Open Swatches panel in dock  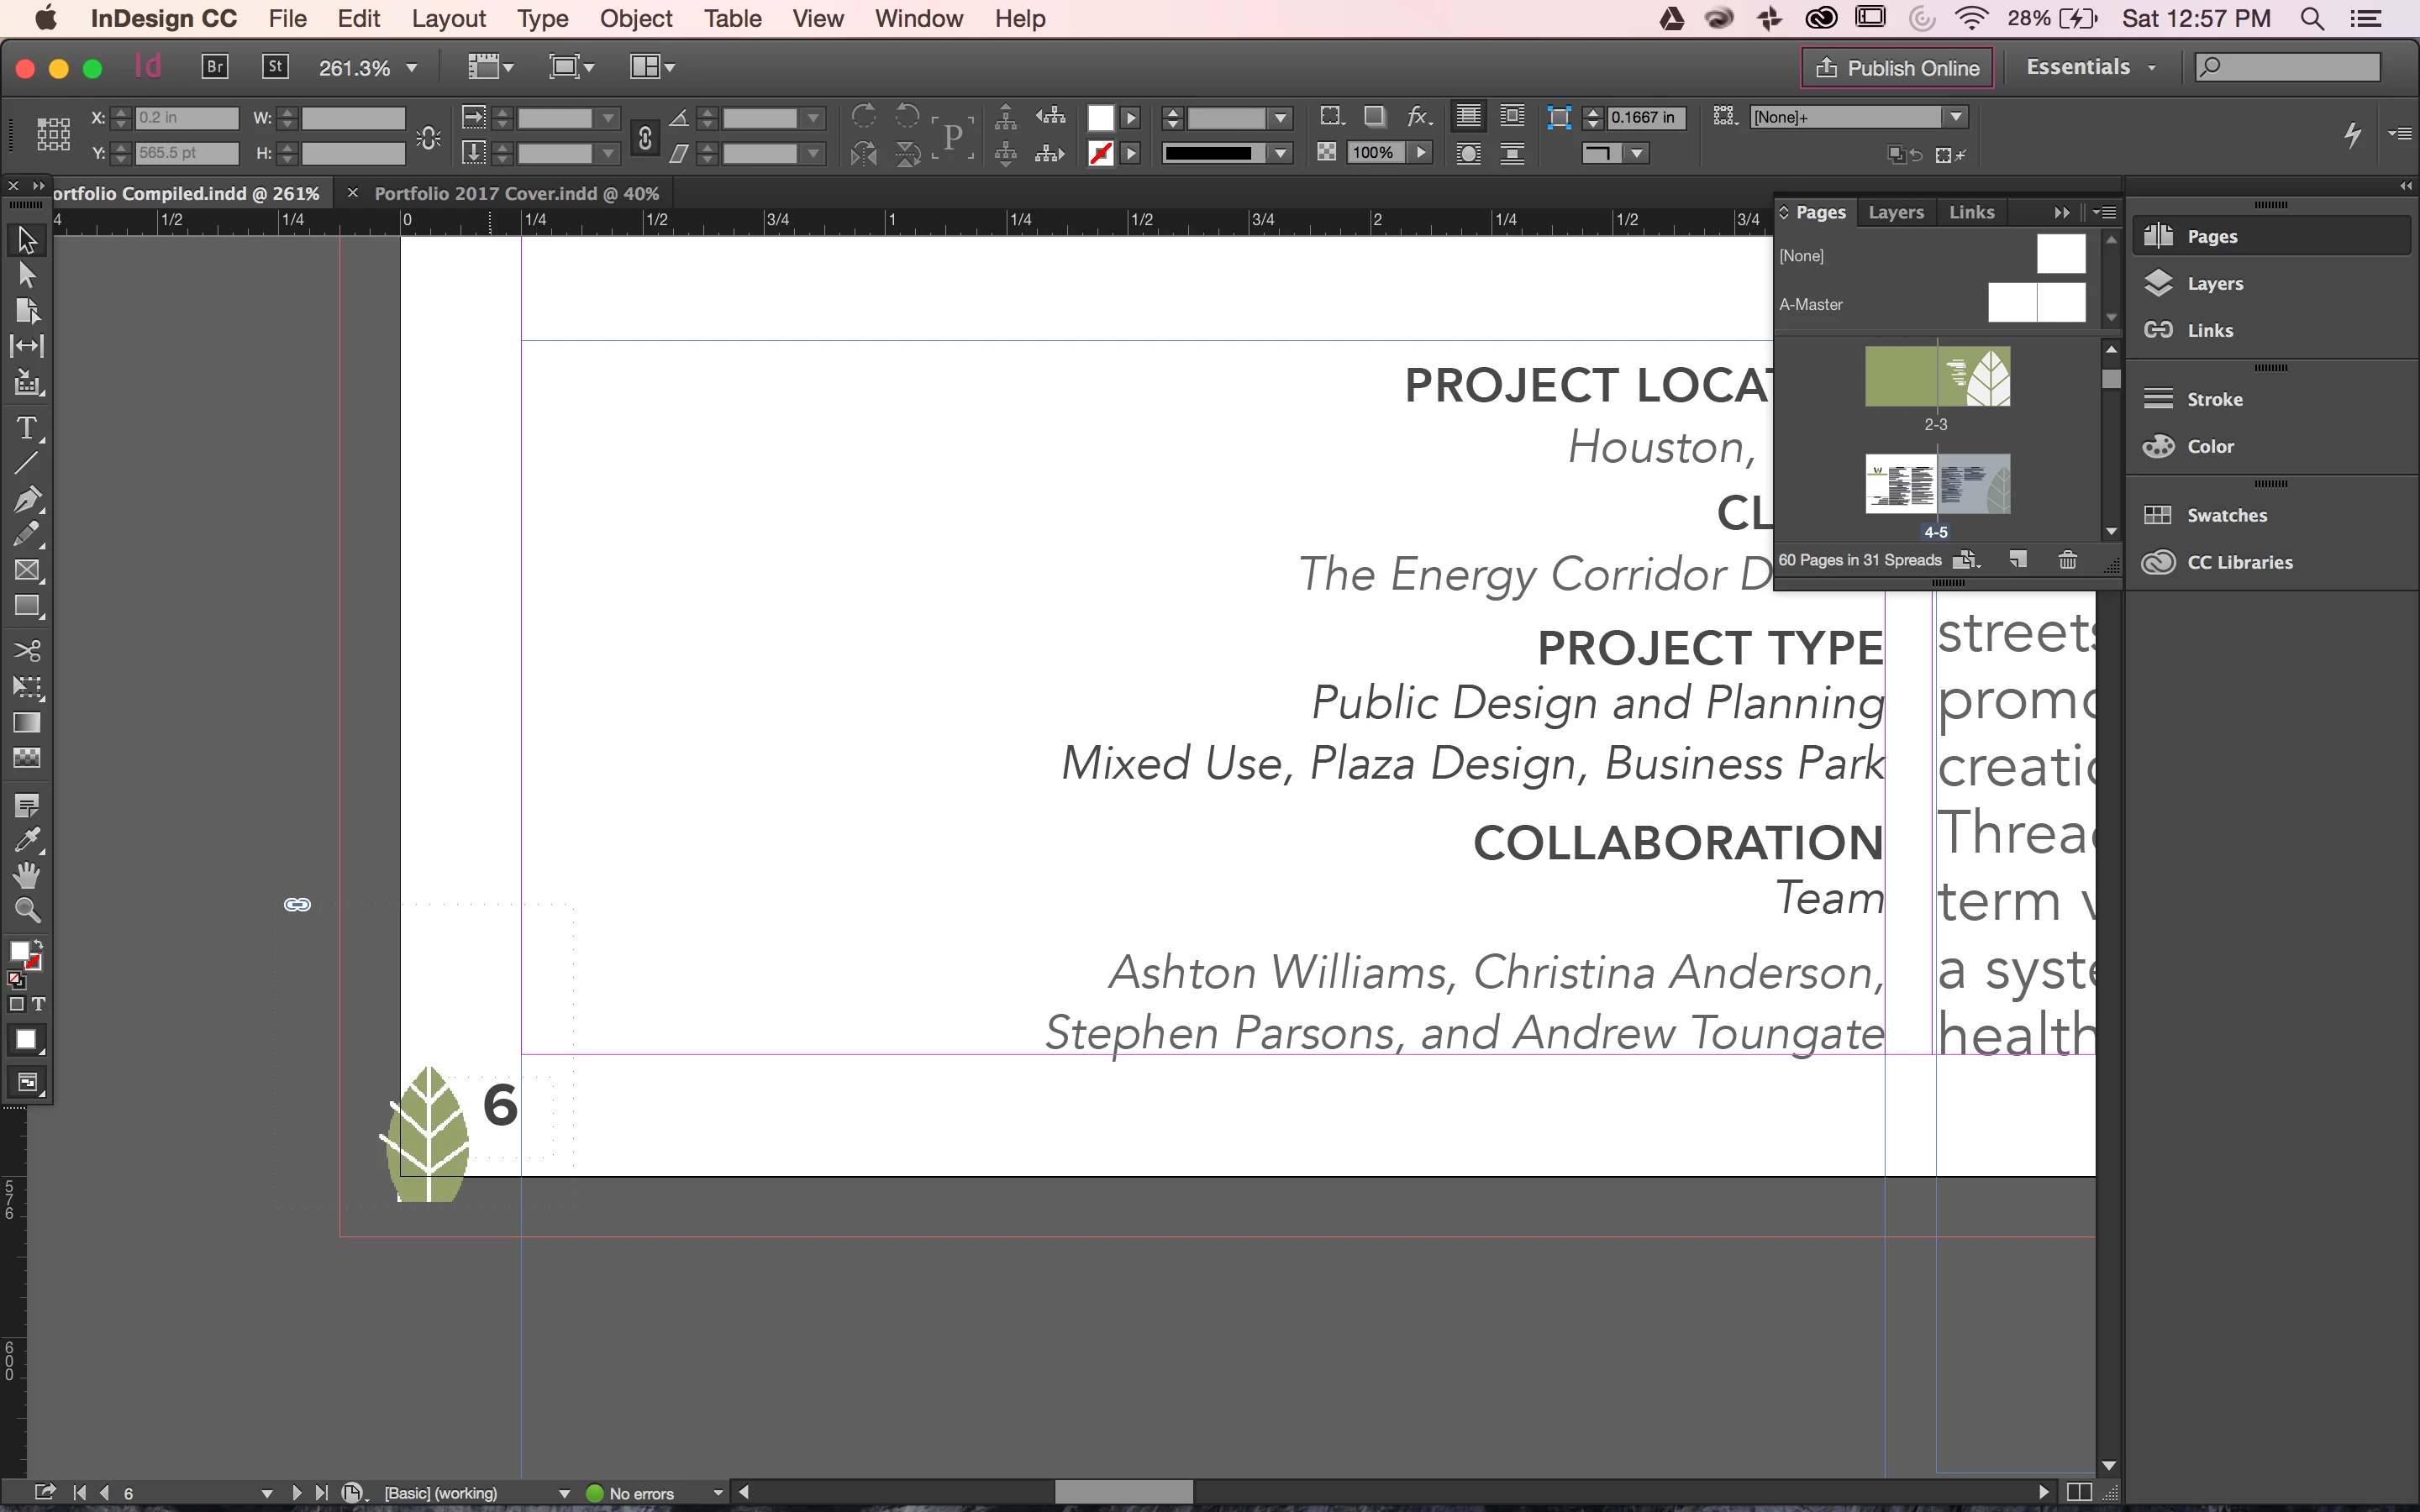[2226, 515]
